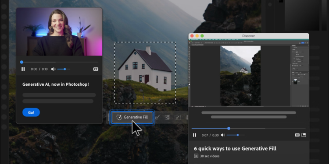Click the "0:00 / 0:10" time display
The image size is (329, 164).
[x=39, y=69]
